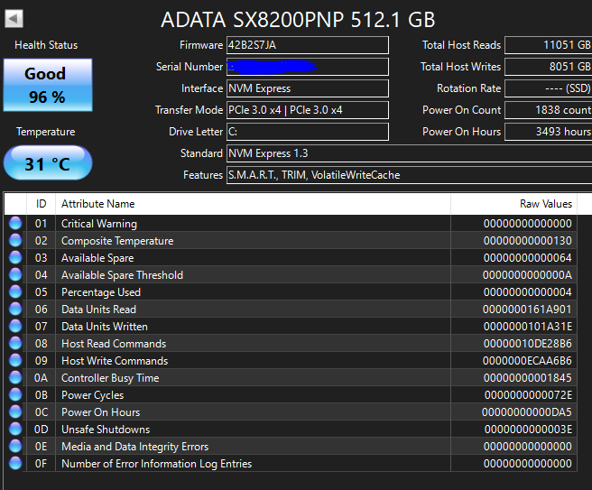The width and height of the screenshot is (592, 490).
Task: Click the status orb for Critical Warning
Action: click(x=15, y=224)
